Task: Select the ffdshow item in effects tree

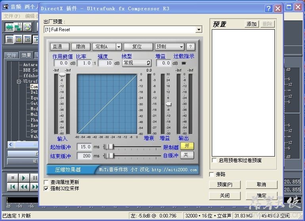Action: [31, 76]
